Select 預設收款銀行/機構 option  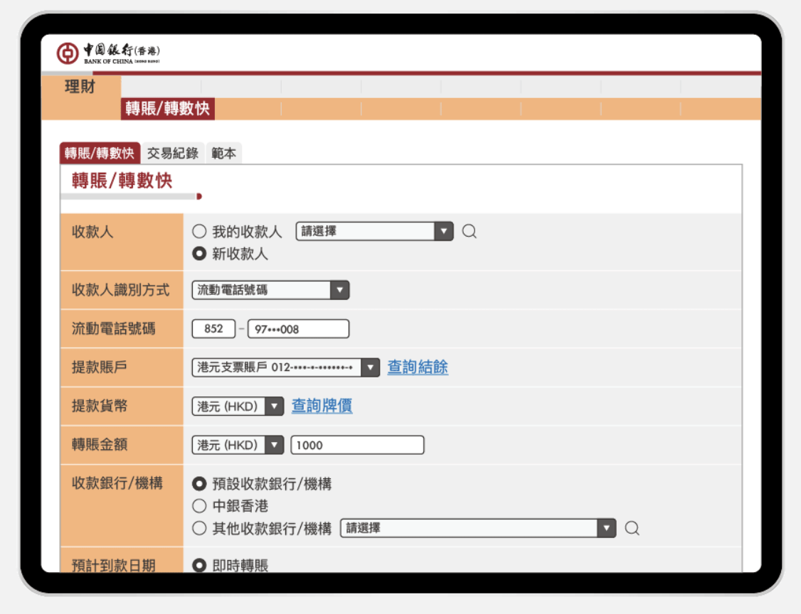[198, 484]
